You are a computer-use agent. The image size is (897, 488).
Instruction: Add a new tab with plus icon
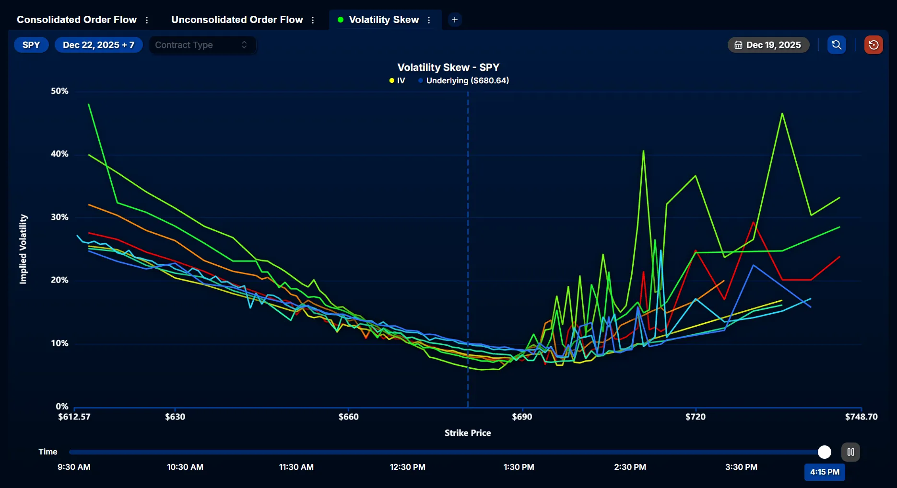click(x=455, y=20)
